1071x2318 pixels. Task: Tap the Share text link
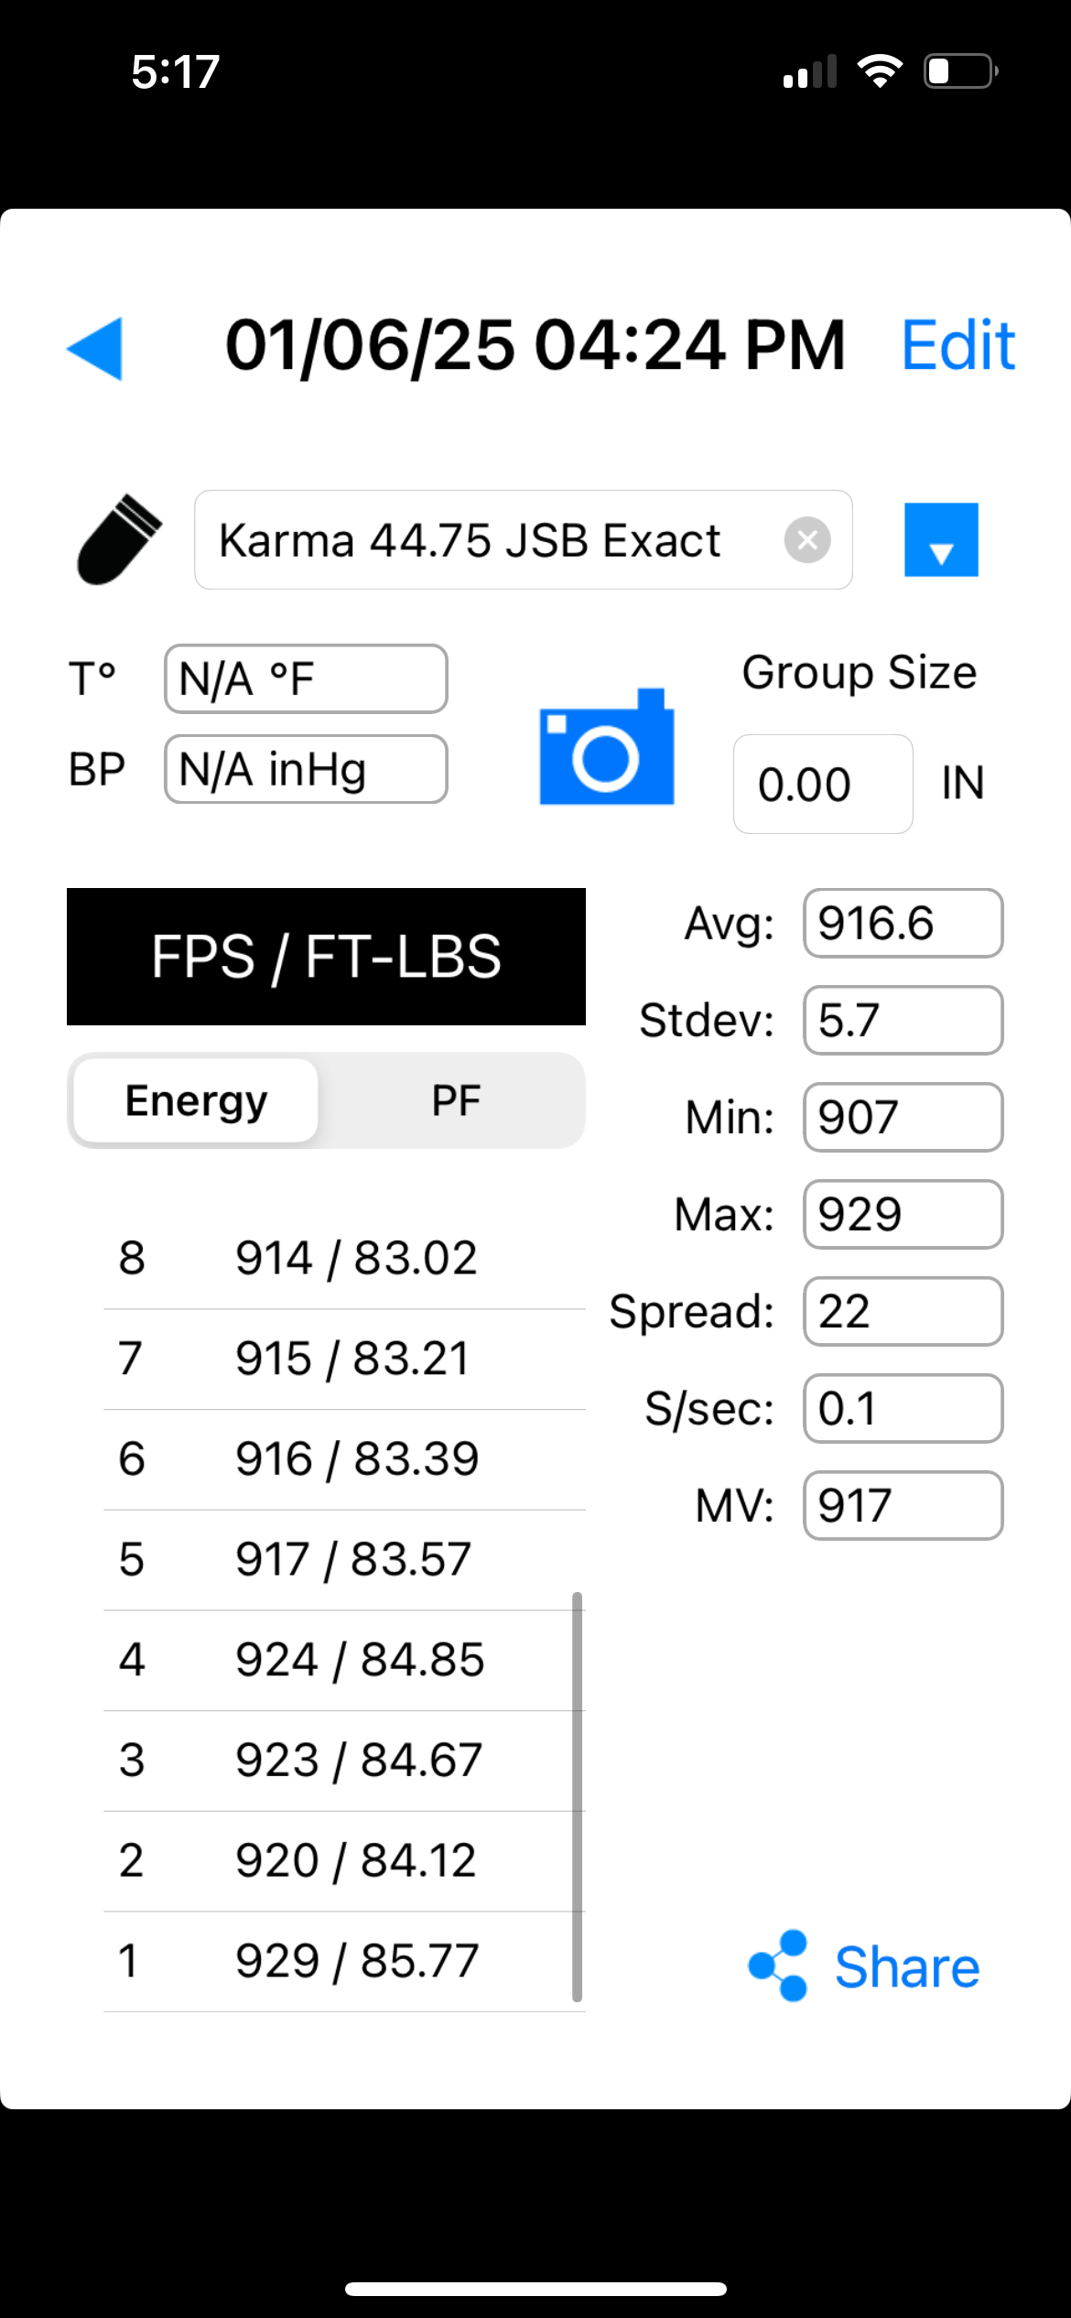[x=907, y=1967]
